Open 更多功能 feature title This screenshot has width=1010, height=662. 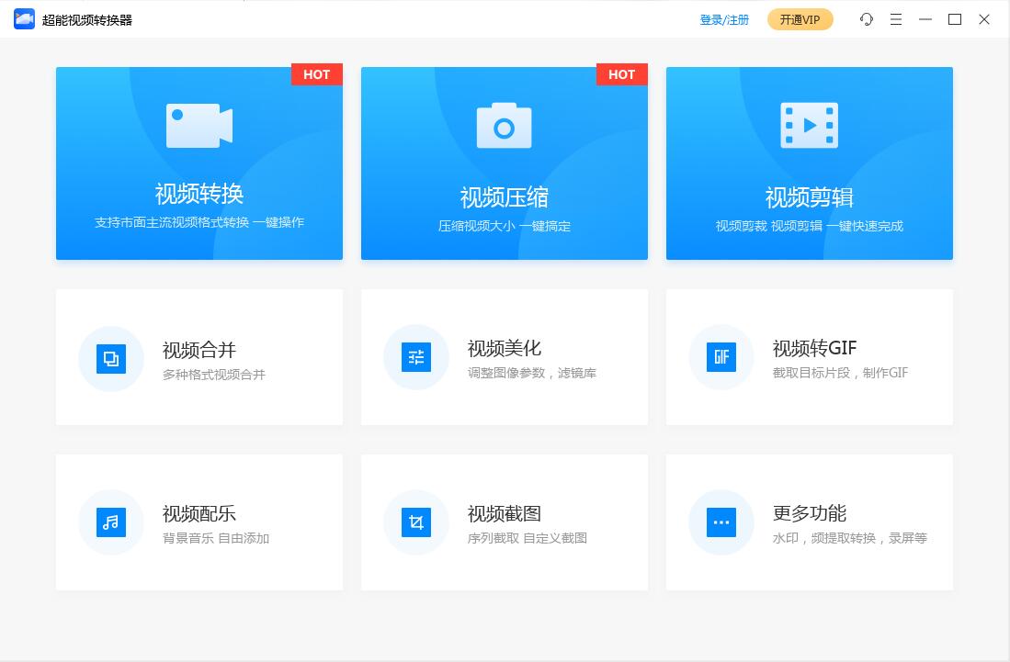tap(809, 512)
